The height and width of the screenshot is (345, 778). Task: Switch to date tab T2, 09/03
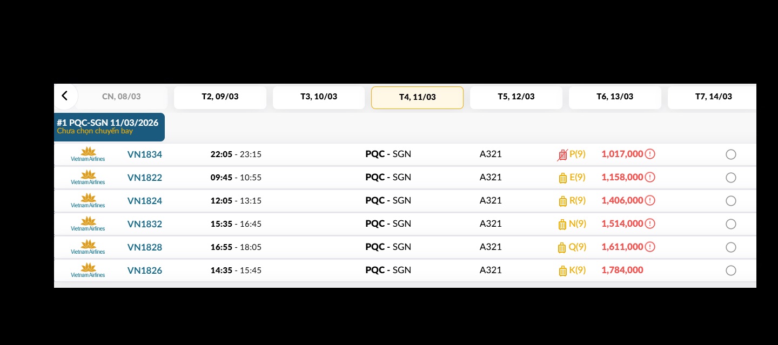coord(220,97)
